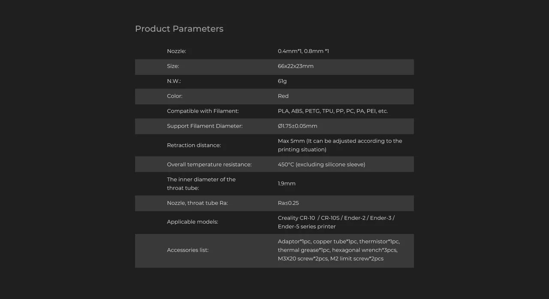Click the 450°C temperature resistance value
Image resolution: width=549 pixels, height=299 pixels.
click(x=321, y=165)
